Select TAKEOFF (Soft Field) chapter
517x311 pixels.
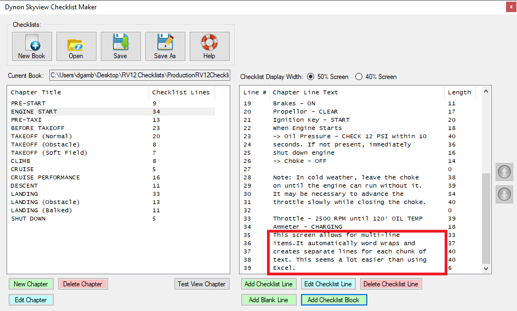tap(112, 152)
